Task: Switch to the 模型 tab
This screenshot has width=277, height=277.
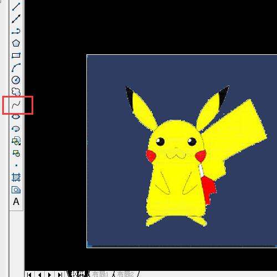Action: pyautogui.click(x=78, y=274)
